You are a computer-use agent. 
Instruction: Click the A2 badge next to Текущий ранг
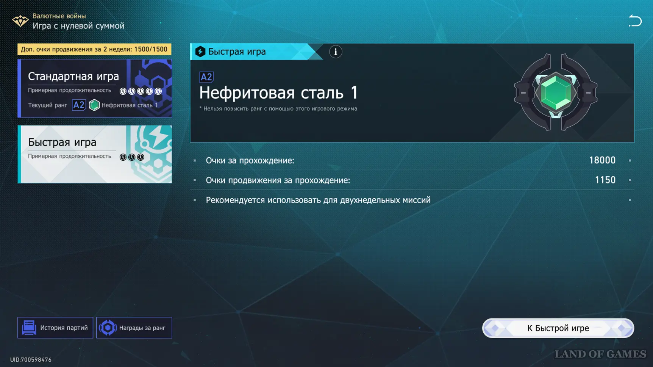point(79,105)
